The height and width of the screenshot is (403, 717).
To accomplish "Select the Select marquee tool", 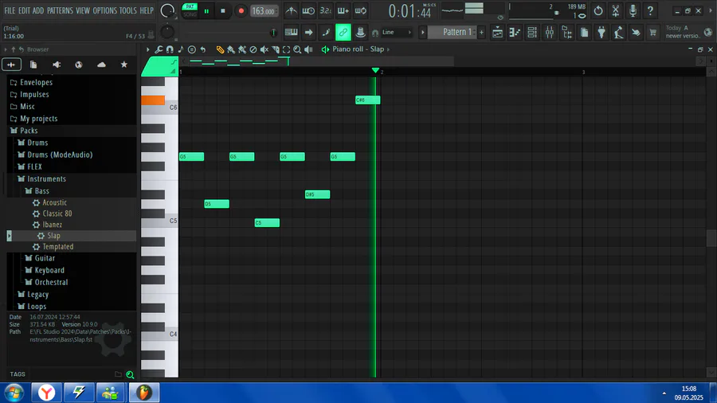I will [x=286, y=49].
